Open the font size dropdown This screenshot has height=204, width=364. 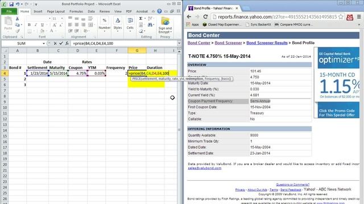pos(62,19)
